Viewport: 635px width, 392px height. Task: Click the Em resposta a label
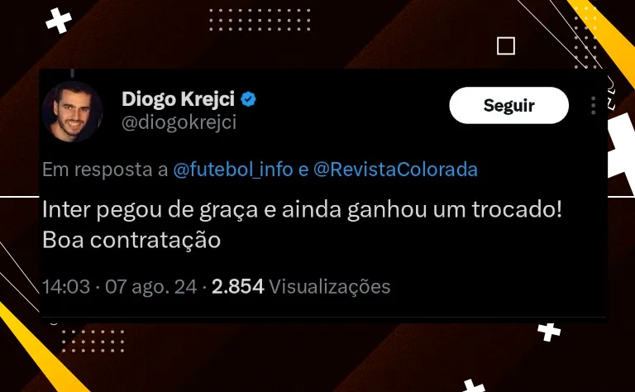[x=105, y=170]
